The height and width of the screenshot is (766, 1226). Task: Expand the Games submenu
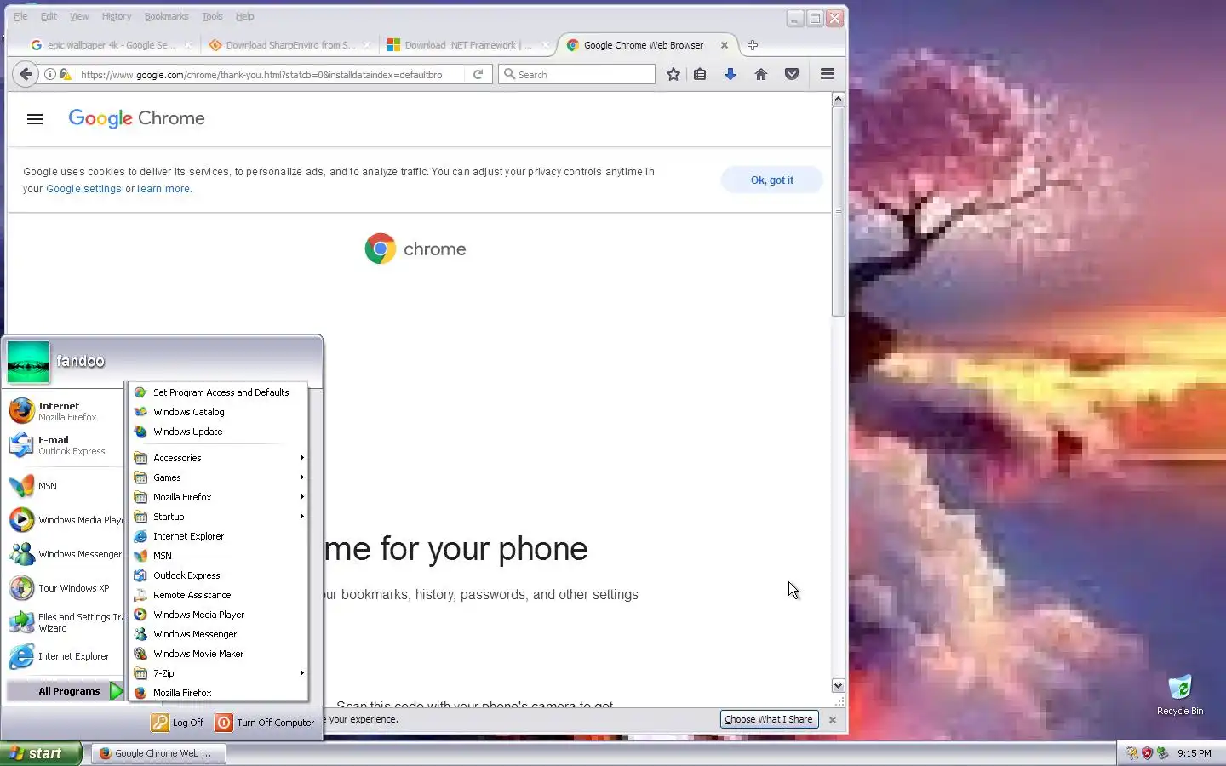(218, 477)
